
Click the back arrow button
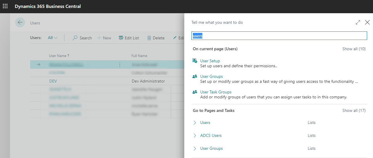click(x=20, y=23)
